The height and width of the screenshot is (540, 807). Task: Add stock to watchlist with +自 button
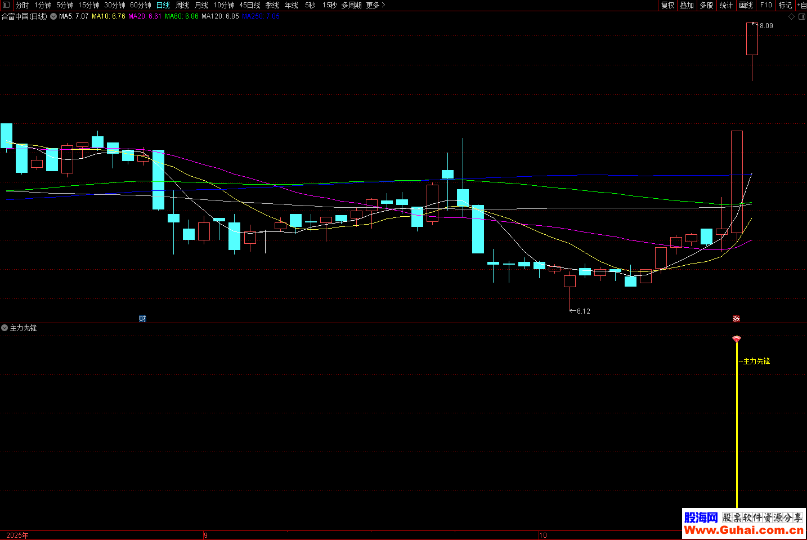(x=801, y=5)
